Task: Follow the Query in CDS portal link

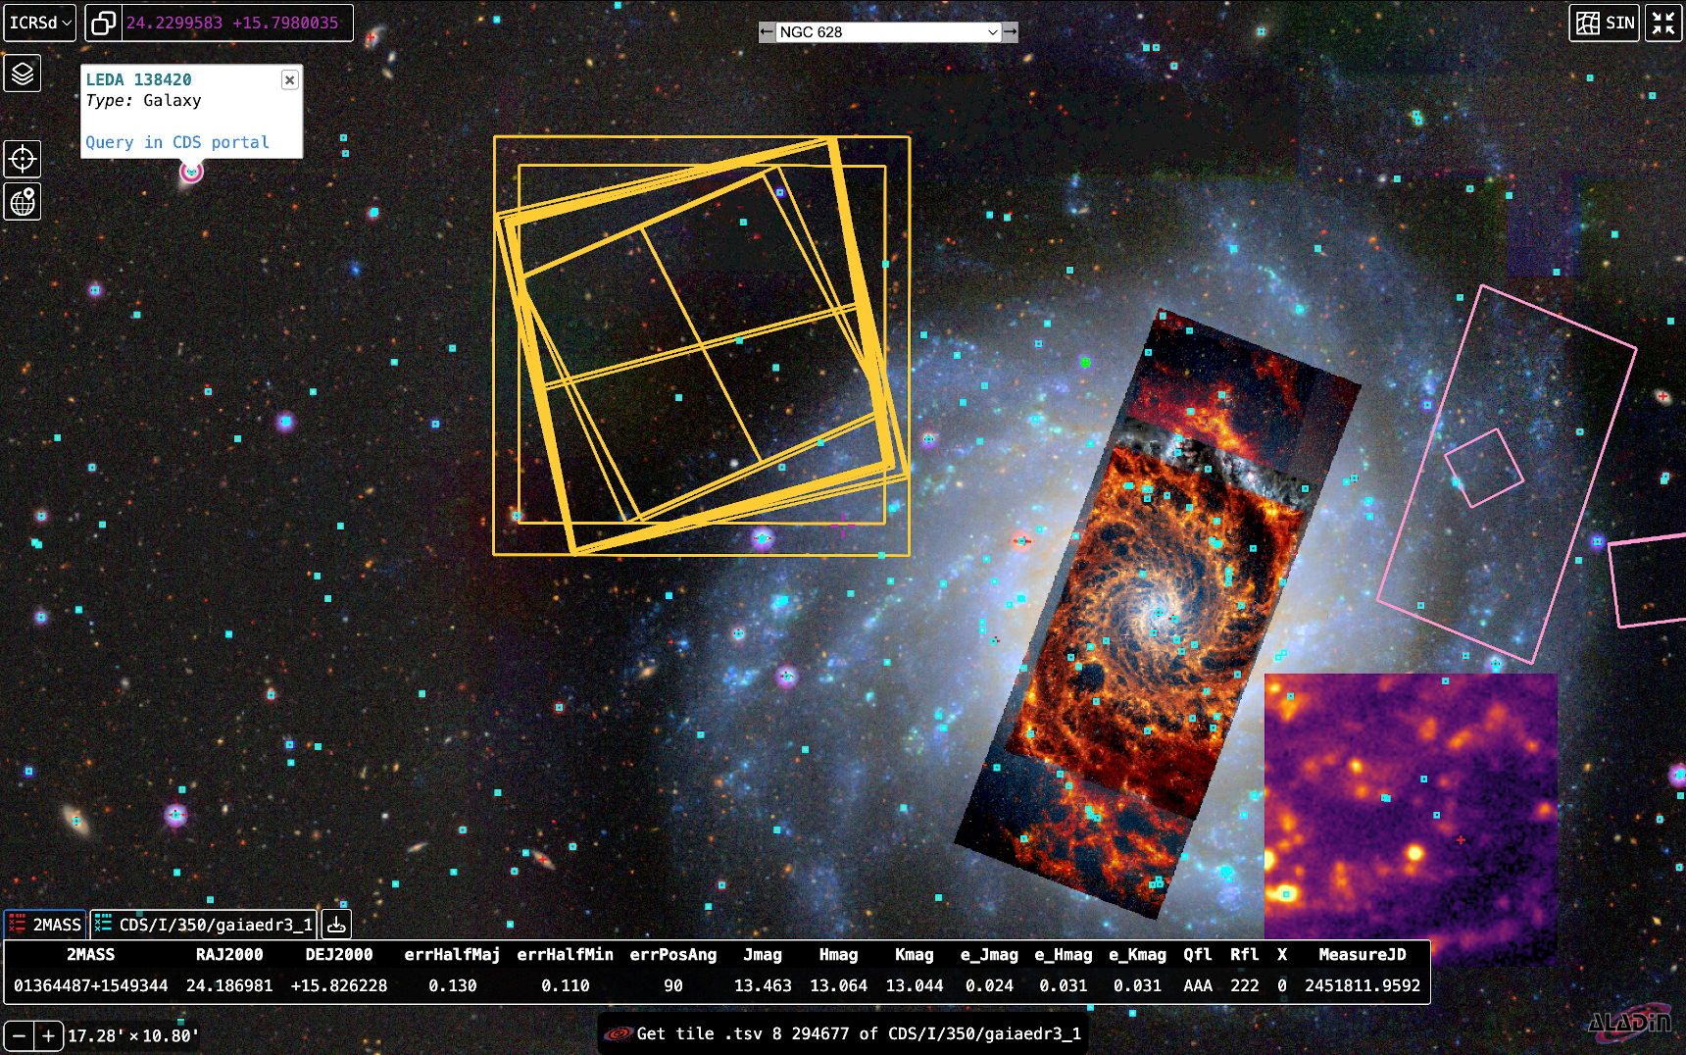Action: click(x=176, y=142)
